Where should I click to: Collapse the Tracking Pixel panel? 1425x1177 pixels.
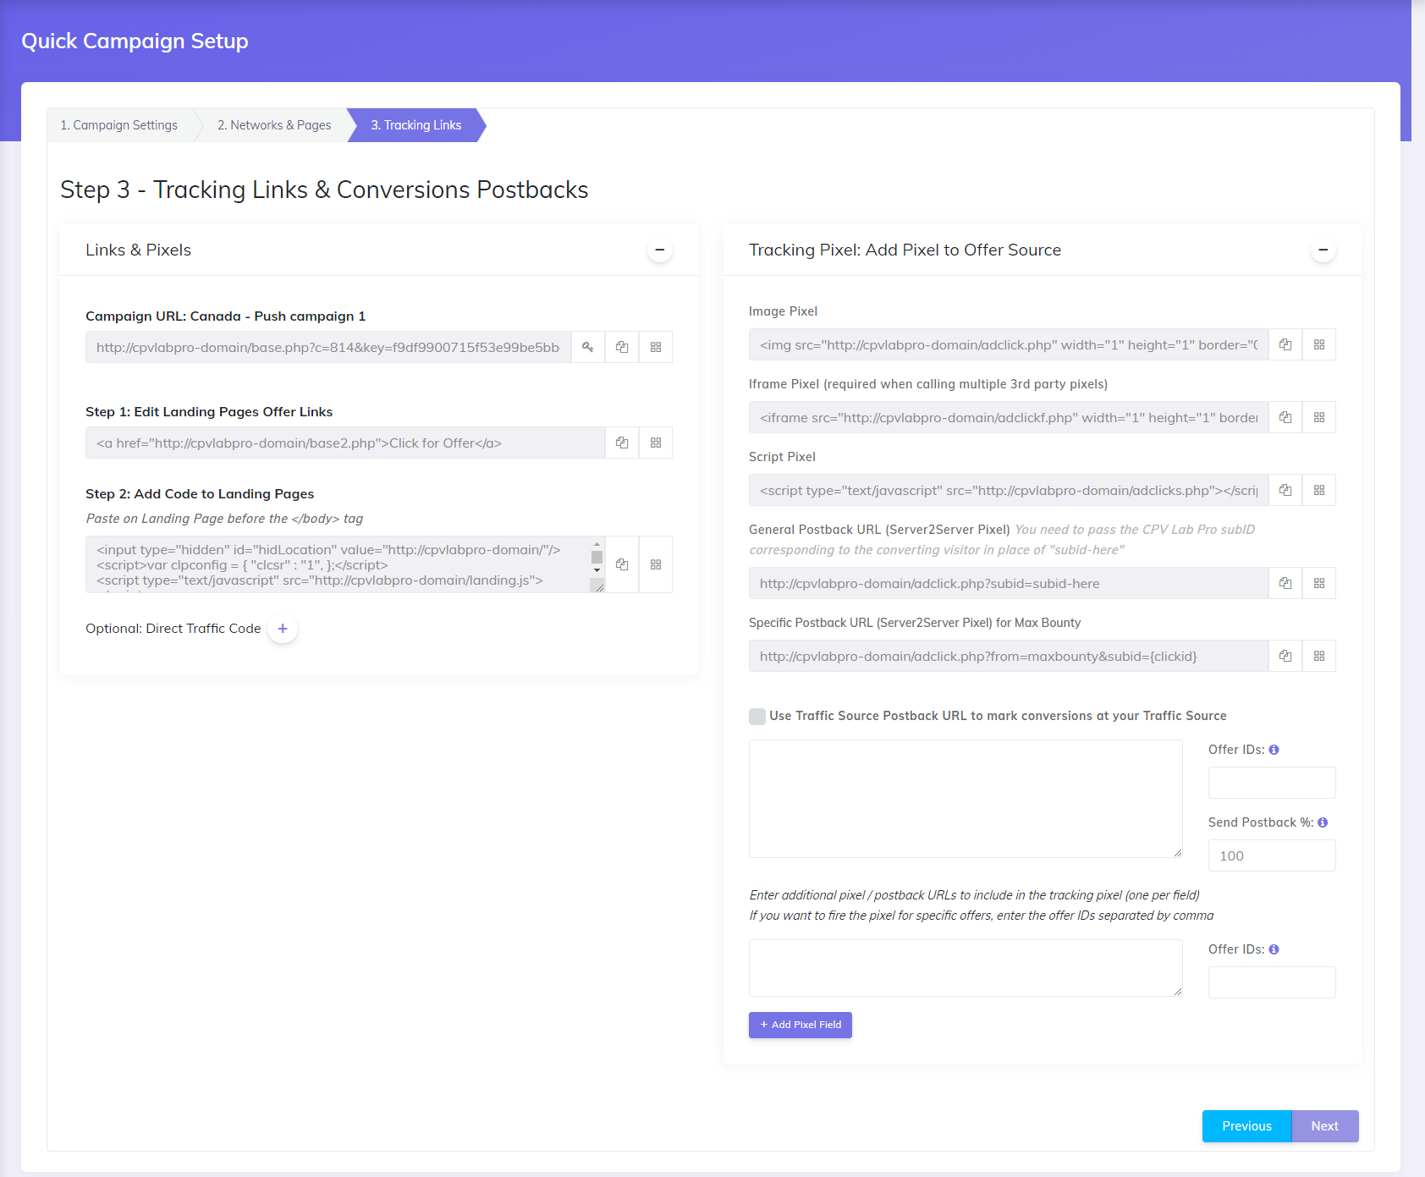(1323, 250)
